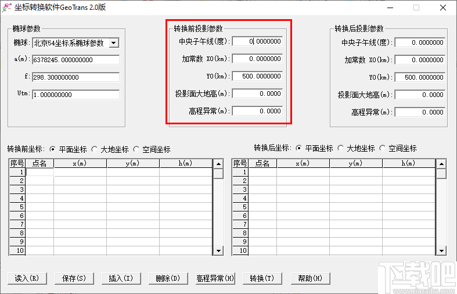
Task: Click y(m) column header in left table
Action: (133, 163)
